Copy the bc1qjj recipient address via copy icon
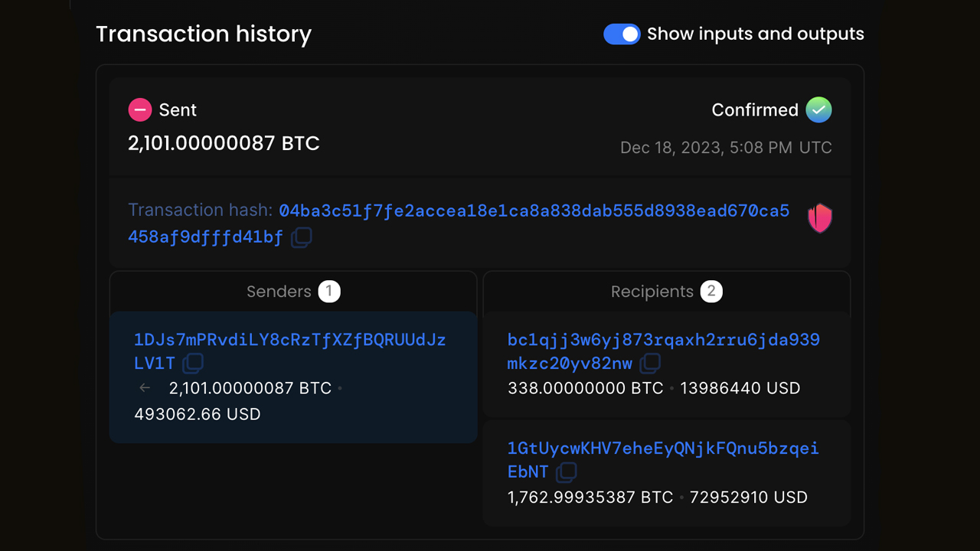 [649, 364]
